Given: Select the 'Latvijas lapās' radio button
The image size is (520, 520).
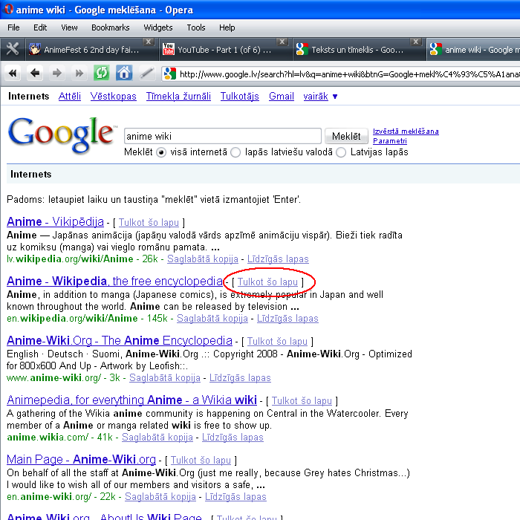Looking at the screenshot, I should [341, 152].
